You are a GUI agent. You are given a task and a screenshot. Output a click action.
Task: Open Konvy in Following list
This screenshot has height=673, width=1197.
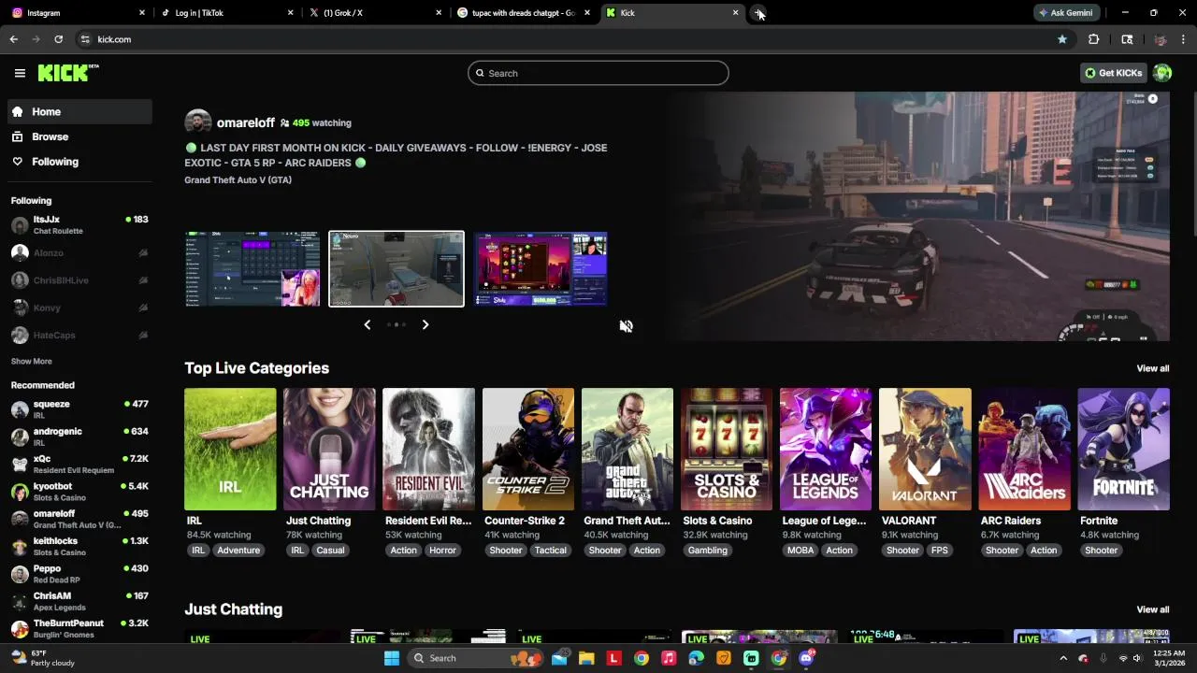pos(79,308)
